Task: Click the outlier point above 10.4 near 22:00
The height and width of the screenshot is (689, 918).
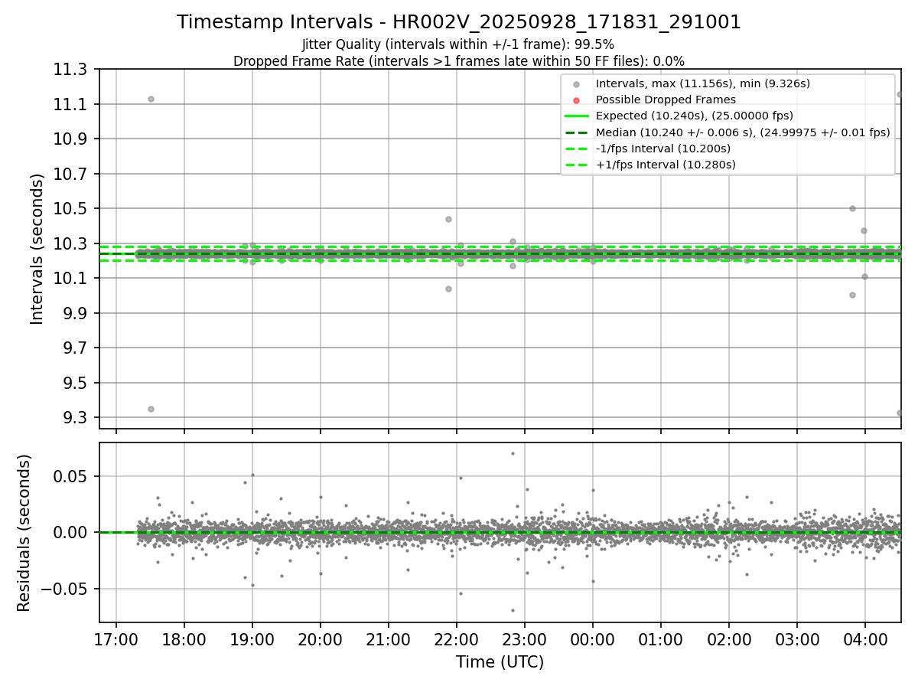Action: (x=448, y=219)
